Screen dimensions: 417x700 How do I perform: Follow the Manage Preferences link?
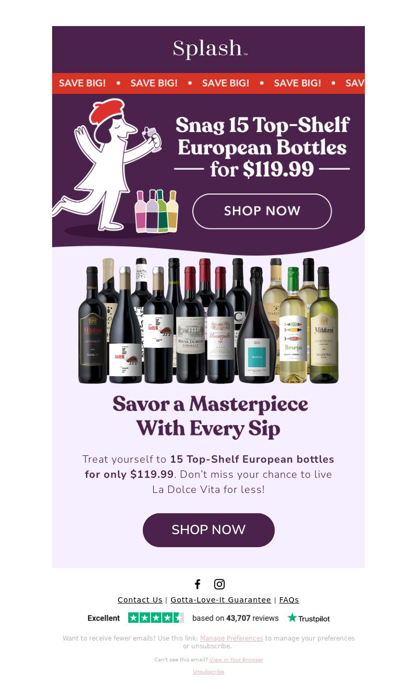(x=231, y=638)
